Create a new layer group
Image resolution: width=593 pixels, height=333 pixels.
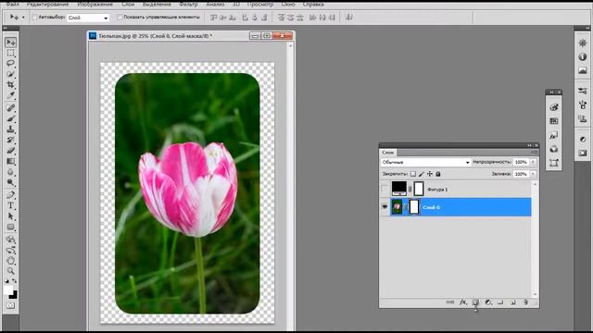point(500,302)
